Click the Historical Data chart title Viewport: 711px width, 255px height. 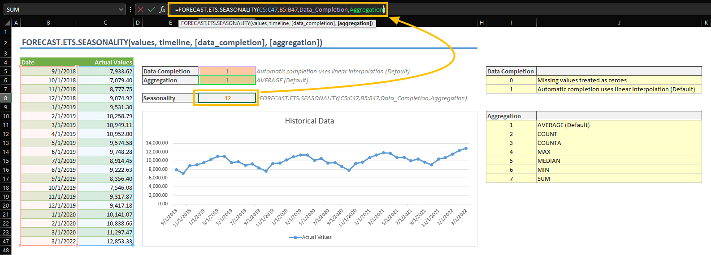[309, 121]
